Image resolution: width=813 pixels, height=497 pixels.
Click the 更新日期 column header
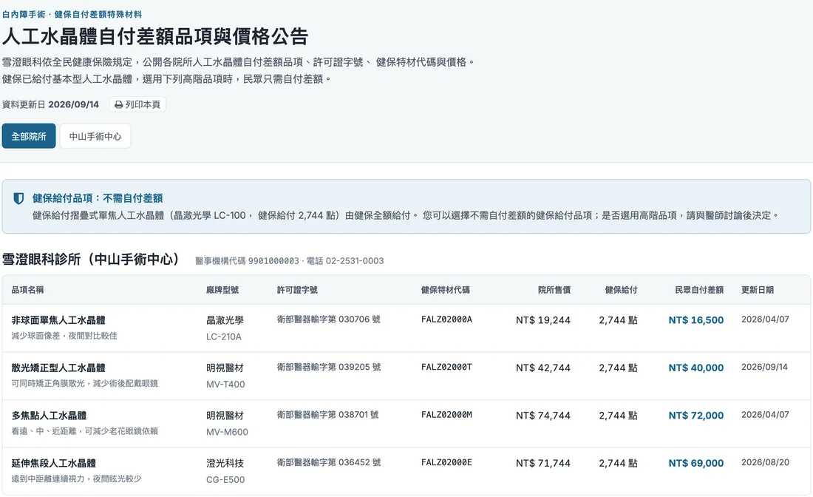(x=758, y=289)
